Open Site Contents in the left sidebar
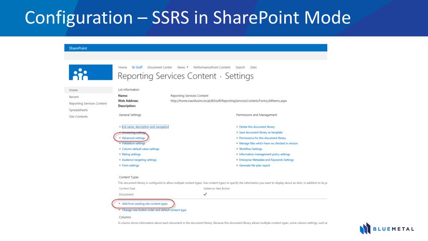This screenshot has width=428, height=241. point(78,117)
